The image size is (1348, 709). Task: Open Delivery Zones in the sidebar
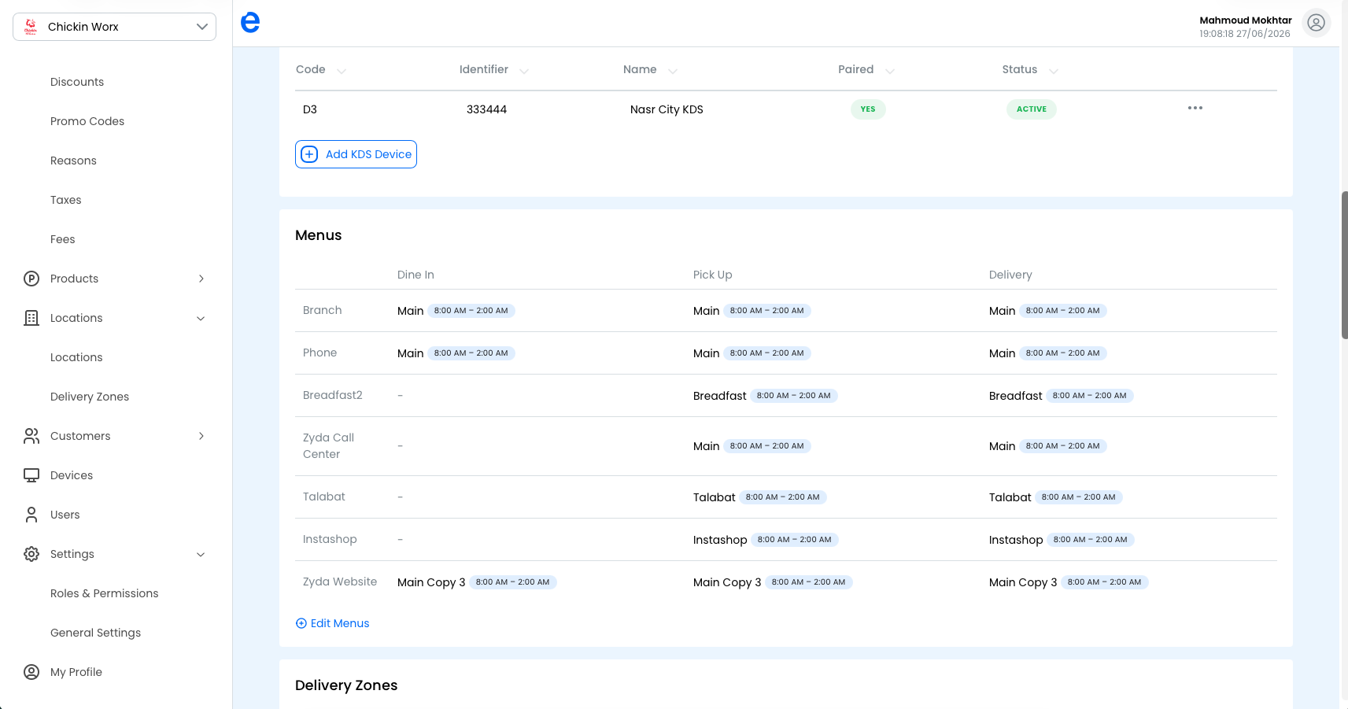(x=90, y=397)
